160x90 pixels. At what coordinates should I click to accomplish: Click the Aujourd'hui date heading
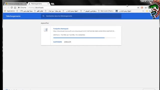(45, 23)
